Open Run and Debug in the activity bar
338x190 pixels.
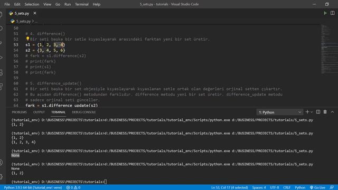click(x=1, y=58)
